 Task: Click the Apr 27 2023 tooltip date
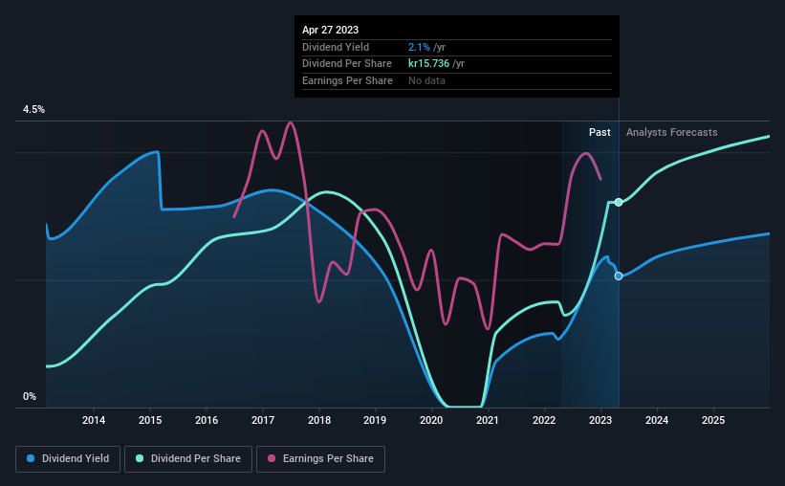point(331,30)
